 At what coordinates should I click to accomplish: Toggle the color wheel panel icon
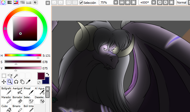coord(3,2)
